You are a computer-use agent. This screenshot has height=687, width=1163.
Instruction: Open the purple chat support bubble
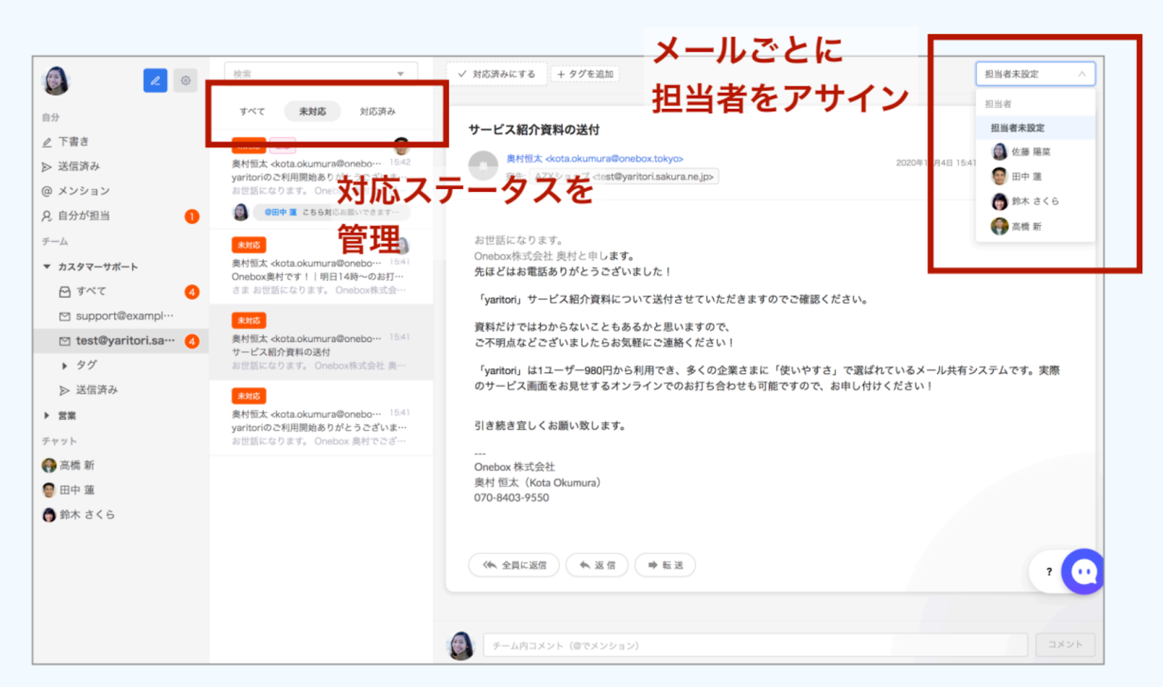tap(1083, 572)
